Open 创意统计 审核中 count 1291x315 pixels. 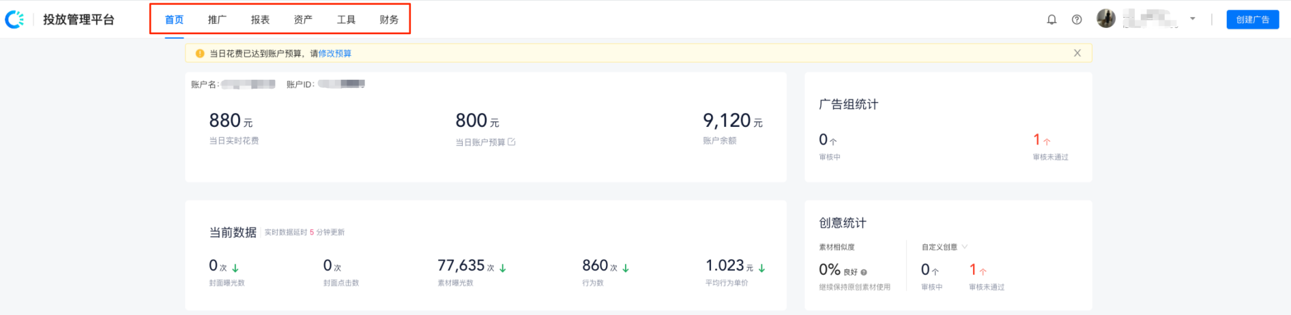930,270
